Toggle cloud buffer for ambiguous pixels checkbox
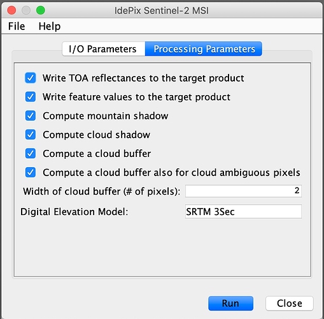 point(31,172)
